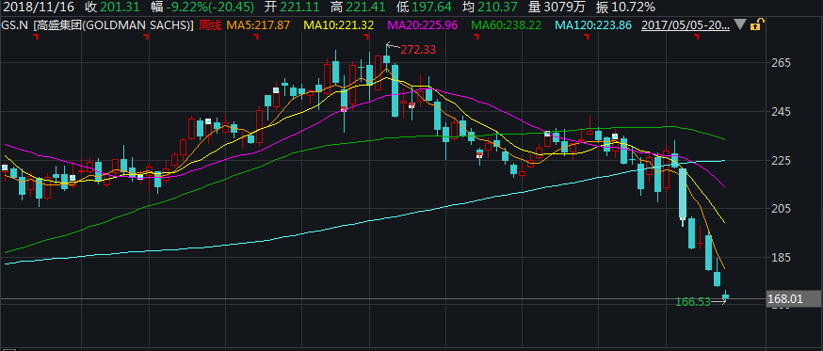Screen dimensions: 823x351
Task: Open the gray triangle dropdown beside date range
Action: pos(739,24)
